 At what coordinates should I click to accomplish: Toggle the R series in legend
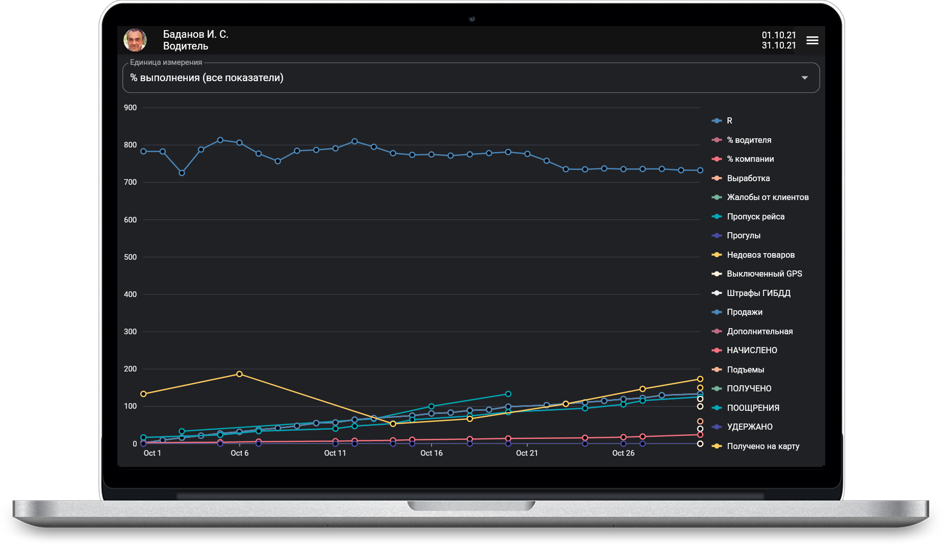722,121
